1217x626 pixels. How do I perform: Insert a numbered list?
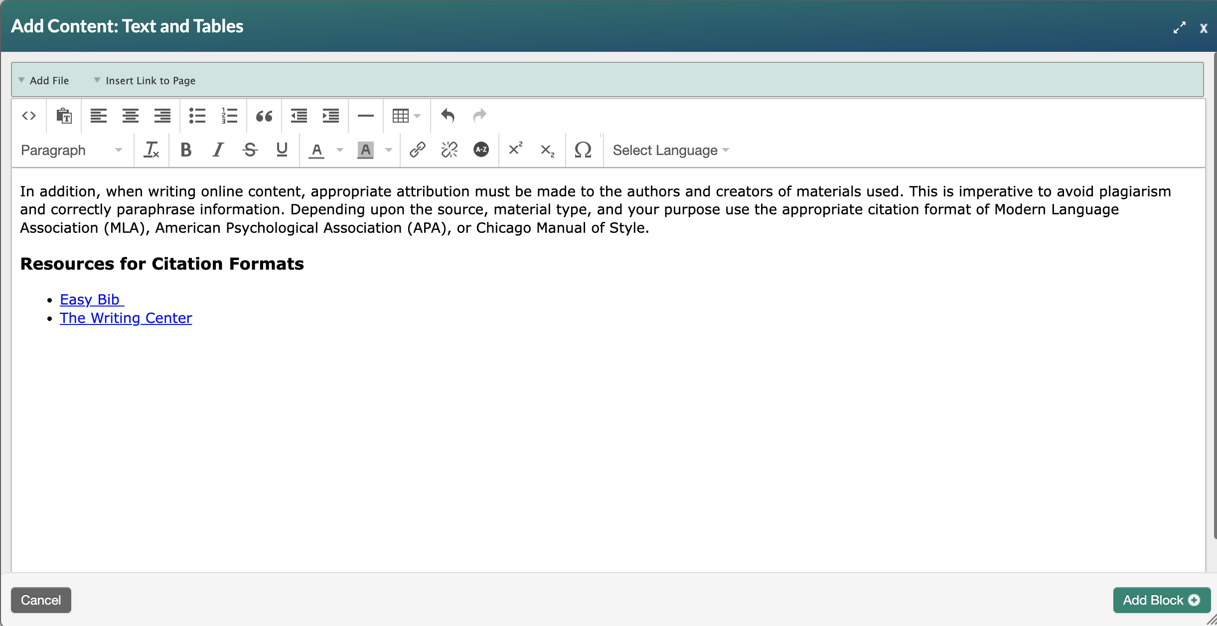(229, 116)
